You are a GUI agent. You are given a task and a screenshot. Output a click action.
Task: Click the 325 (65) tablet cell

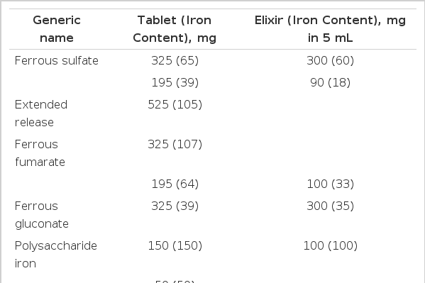175,60
